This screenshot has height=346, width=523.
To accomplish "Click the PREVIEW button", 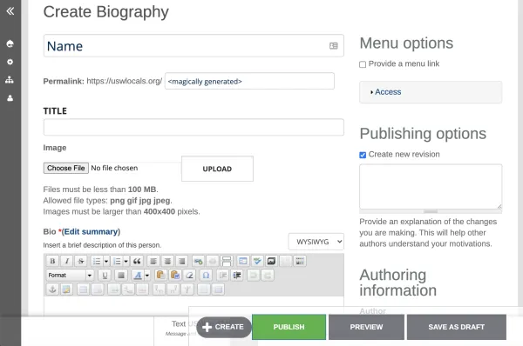I will (x=366, y=327).
